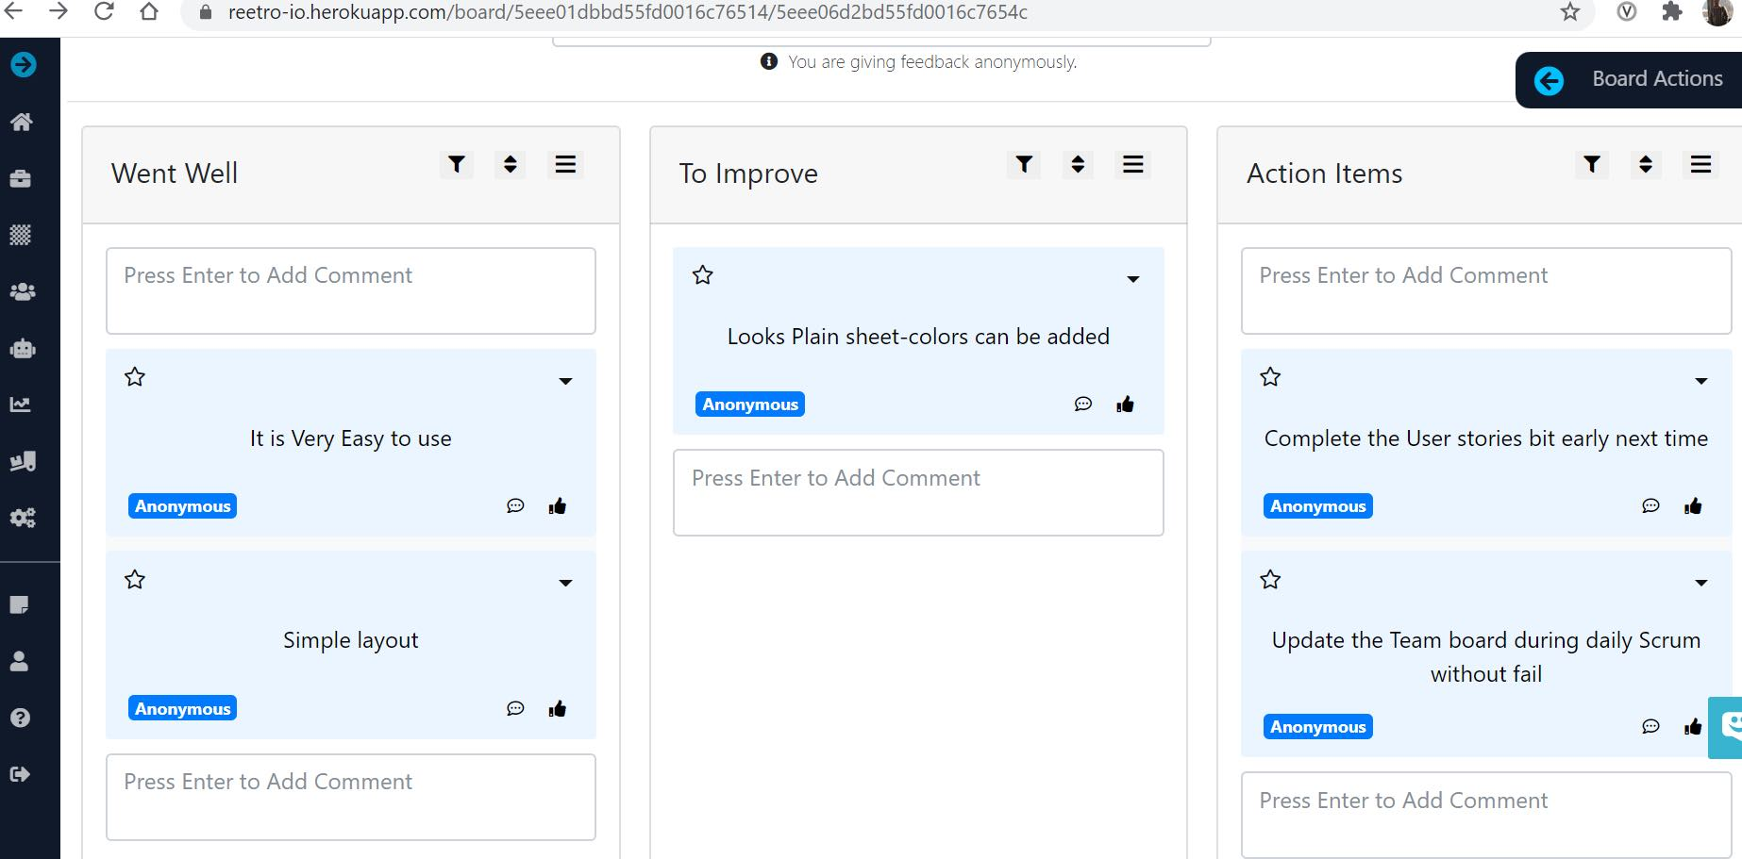Open the comment bubble on 'It is Very Easy to use'
This screenshot has width=1742, height=859.
[515, 505]
